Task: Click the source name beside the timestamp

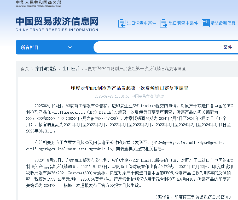Action: coord(148,96)
